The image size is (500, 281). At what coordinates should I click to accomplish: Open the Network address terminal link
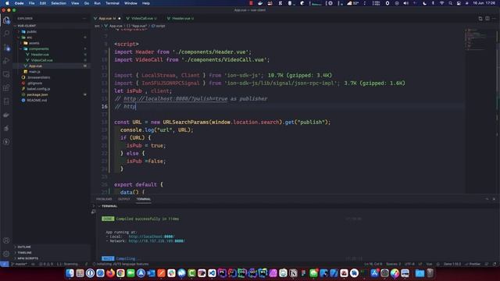[156, 241]
